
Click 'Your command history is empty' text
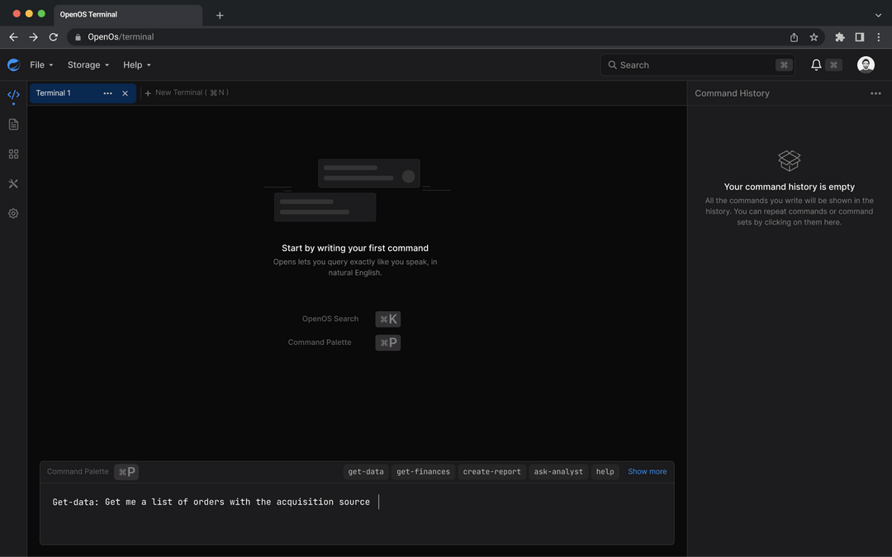pyautogui.click(x=789, y=186)
